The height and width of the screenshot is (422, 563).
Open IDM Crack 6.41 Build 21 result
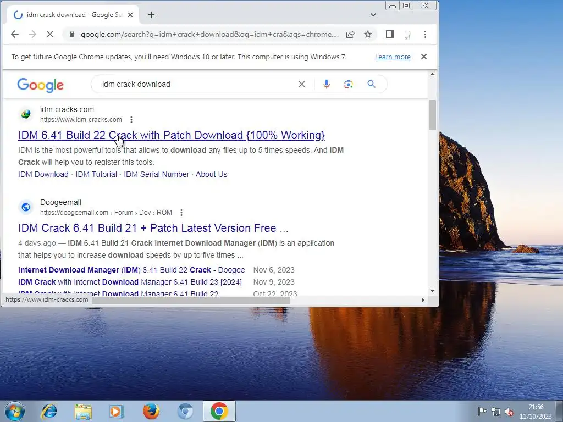coord(153,228)
